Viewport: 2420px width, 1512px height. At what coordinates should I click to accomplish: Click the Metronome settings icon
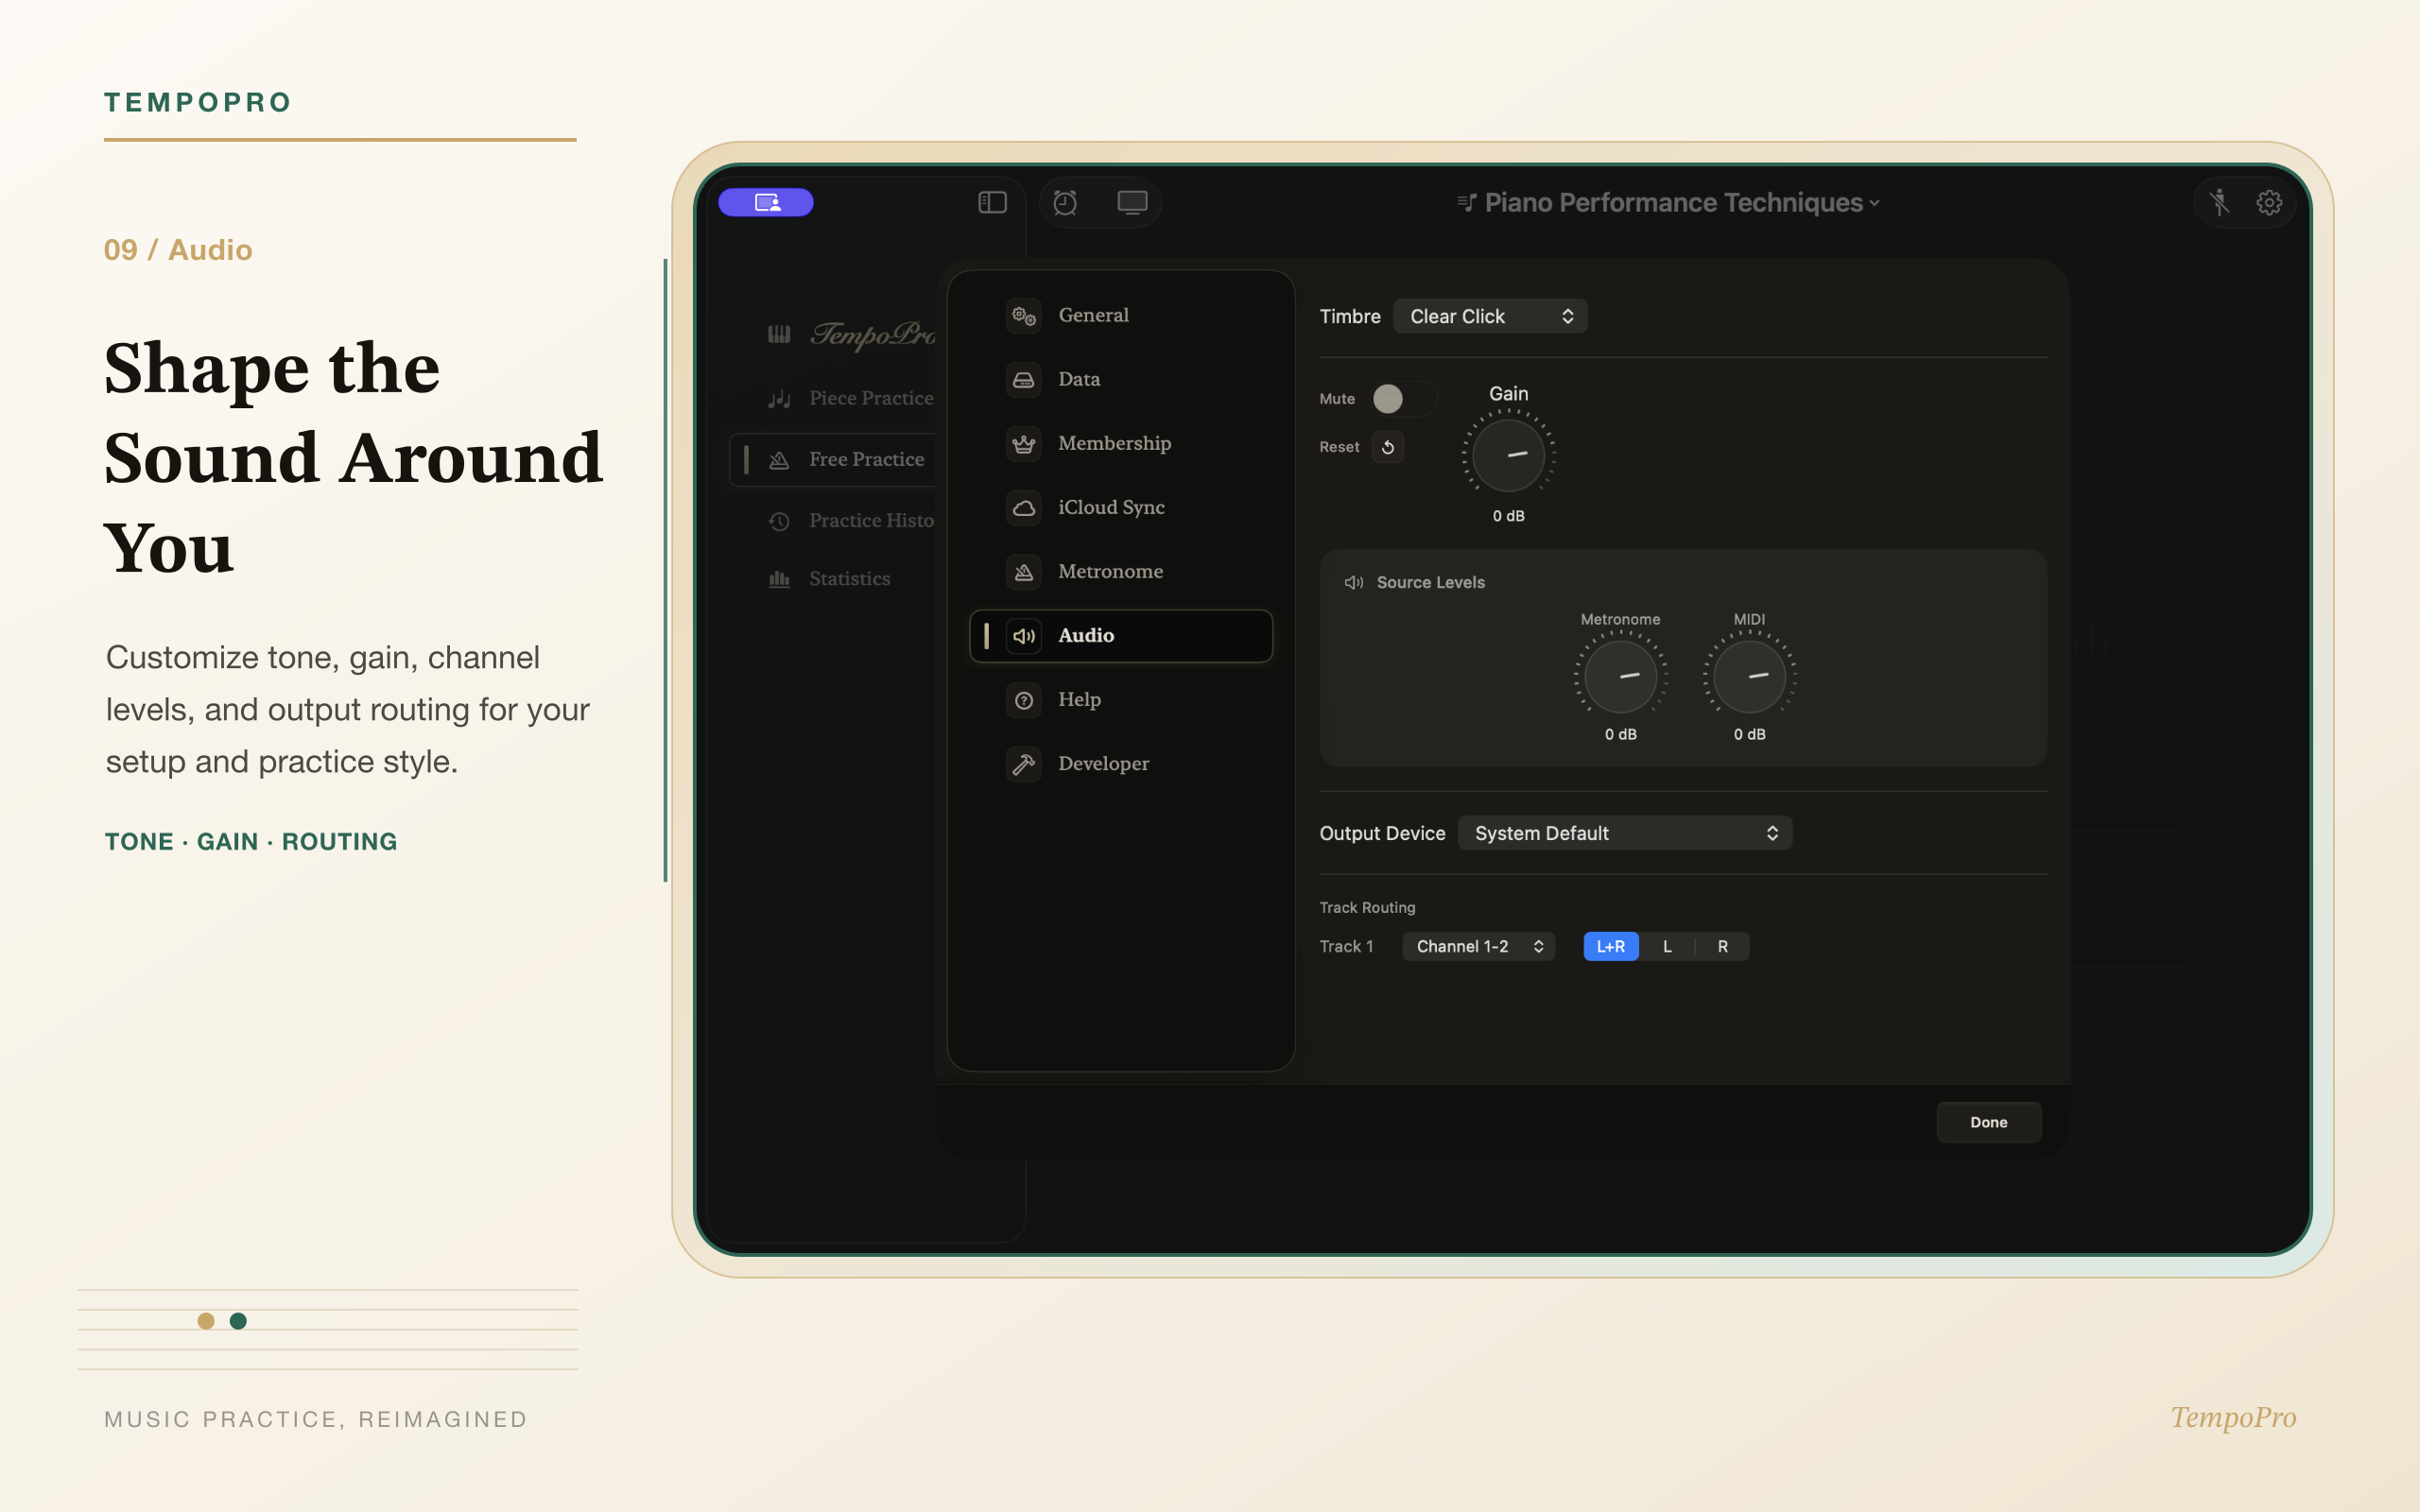(x=1023, y=572)
